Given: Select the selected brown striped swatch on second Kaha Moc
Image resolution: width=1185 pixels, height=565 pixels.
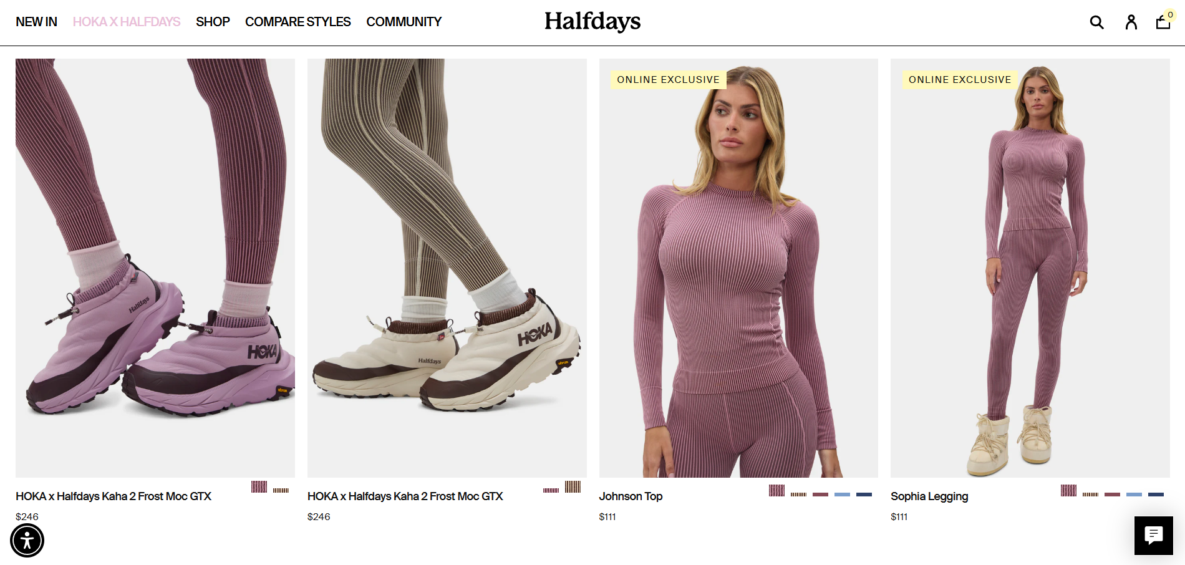Looking at the screenshot, I should click(573, 486).
